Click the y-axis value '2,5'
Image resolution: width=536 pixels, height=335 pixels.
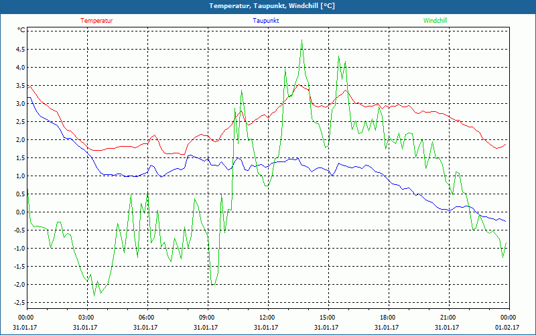pyautogui.click(x=21, y=122)
